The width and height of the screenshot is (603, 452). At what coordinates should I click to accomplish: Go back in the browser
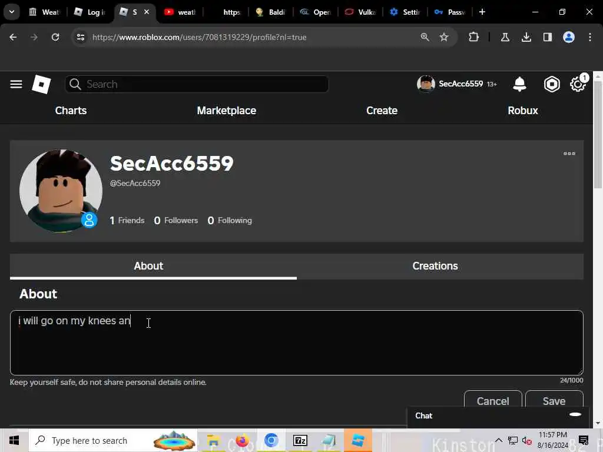click(x=13, y=37)
